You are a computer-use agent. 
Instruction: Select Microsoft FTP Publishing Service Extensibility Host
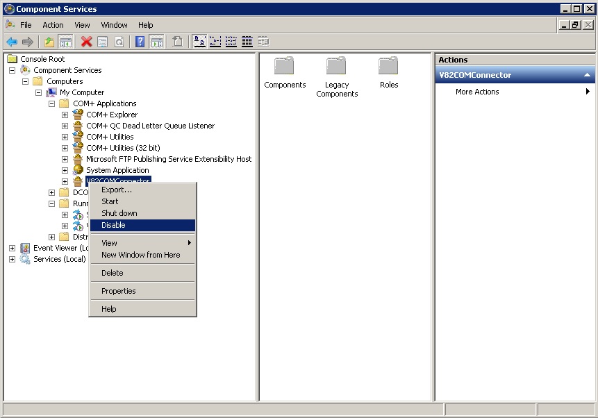coord(169,158)
